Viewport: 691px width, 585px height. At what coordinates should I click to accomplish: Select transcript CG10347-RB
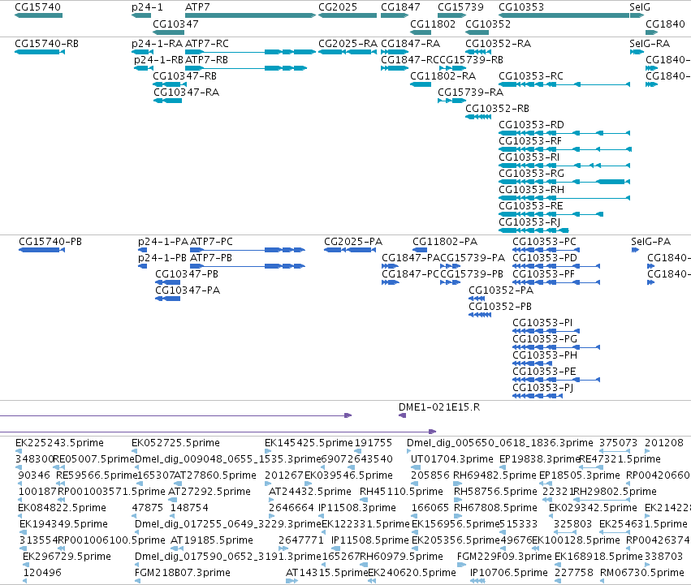(170, 84)
